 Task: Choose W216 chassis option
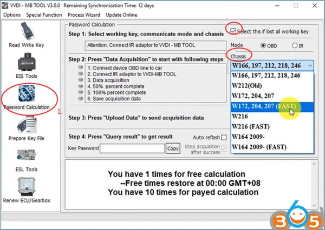coord(272,116)
